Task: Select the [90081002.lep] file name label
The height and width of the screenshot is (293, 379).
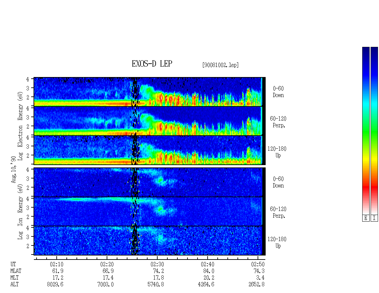Action: pyautogui.click(x=220, y=65)
